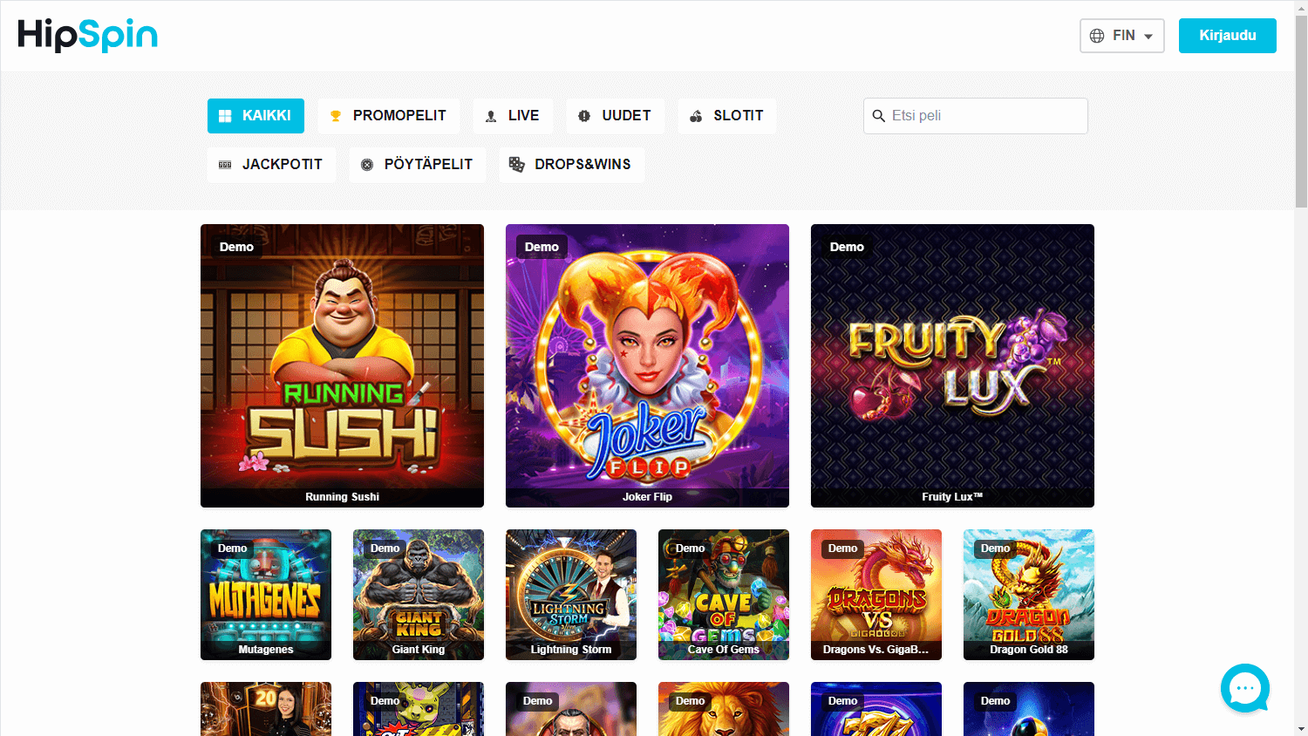Click the Kirjaudu login button
1308x736 pixels.
(1228, 36)
